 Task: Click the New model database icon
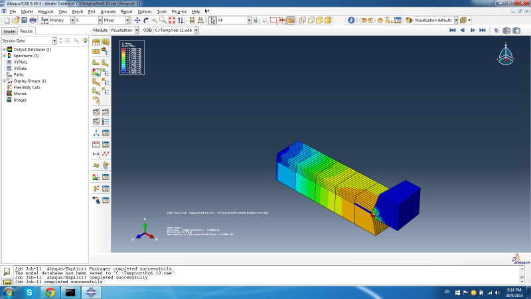coord(7,21)
